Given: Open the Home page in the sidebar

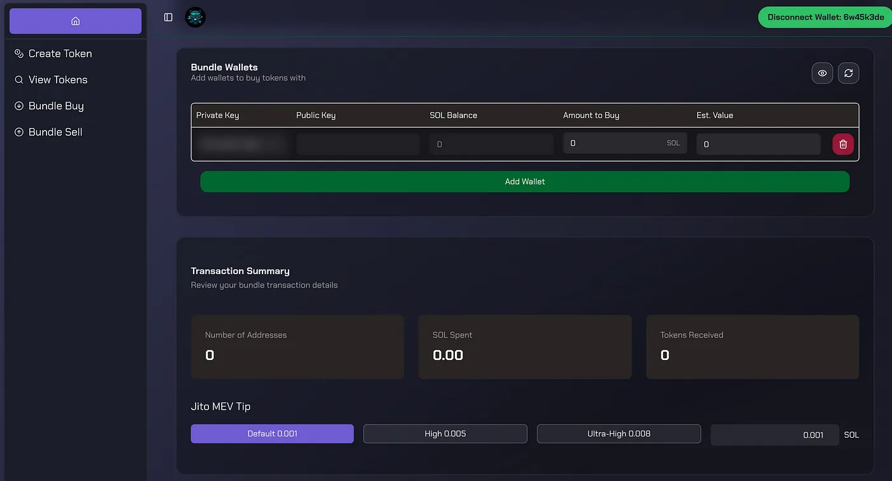Looking at the screenshot, I should [x=75, y=21].
